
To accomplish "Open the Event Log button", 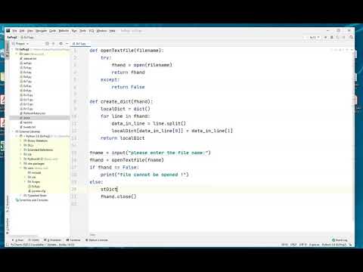I will click(x=340, y=240).
